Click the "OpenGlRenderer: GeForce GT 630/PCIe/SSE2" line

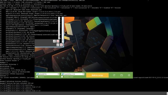pyautogui.click(x=15, y=72)
